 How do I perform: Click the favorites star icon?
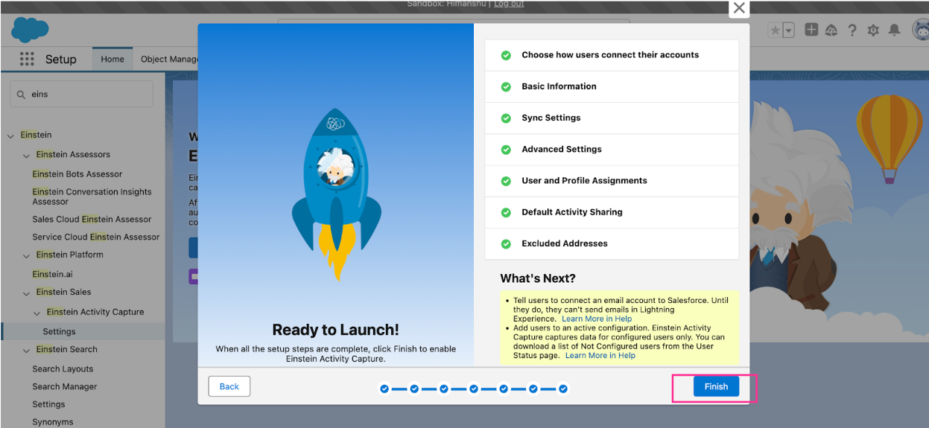coord(775,31)
